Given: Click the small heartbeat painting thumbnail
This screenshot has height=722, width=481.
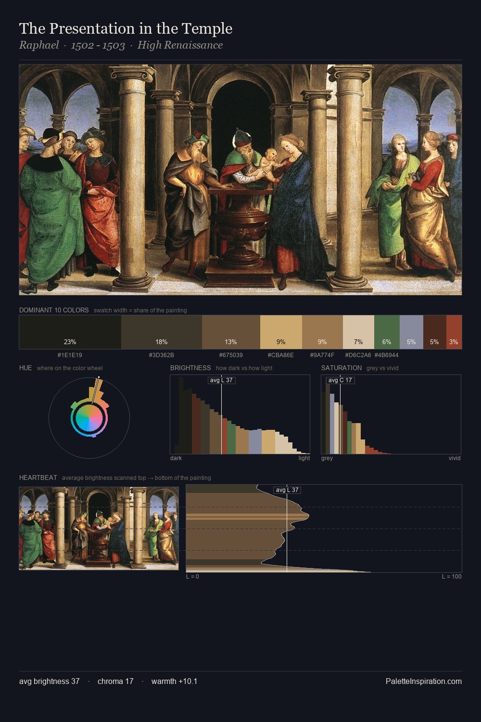Looking at the screenshot, I should 99,528.
